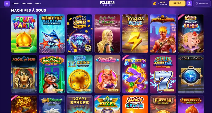This screenshot has width=212, height=113.
Task: Switch to Live Casino section
Action: (27, 4)
